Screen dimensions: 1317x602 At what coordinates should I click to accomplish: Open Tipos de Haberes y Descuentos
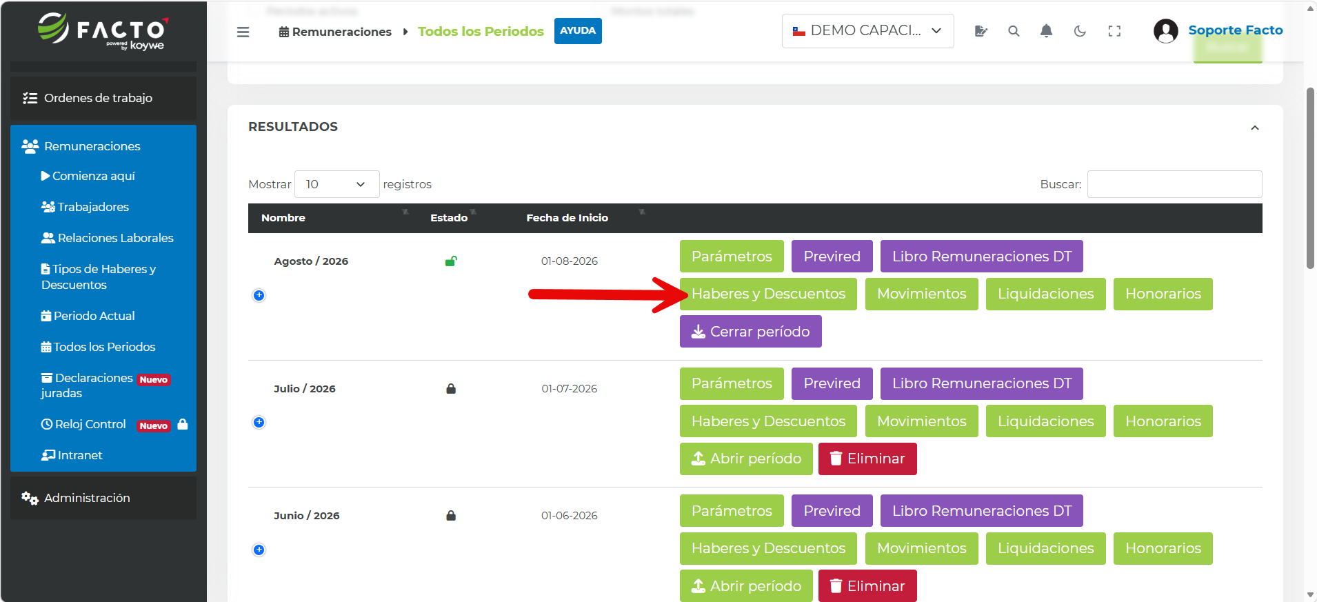click(x=99, y=277)
